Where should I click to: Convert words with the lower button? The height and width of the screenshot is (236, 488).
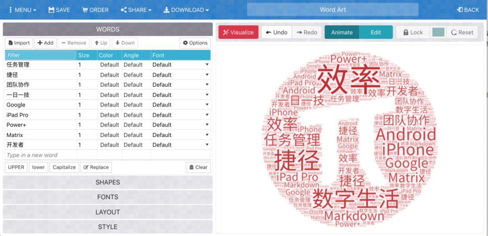(38, 167)
